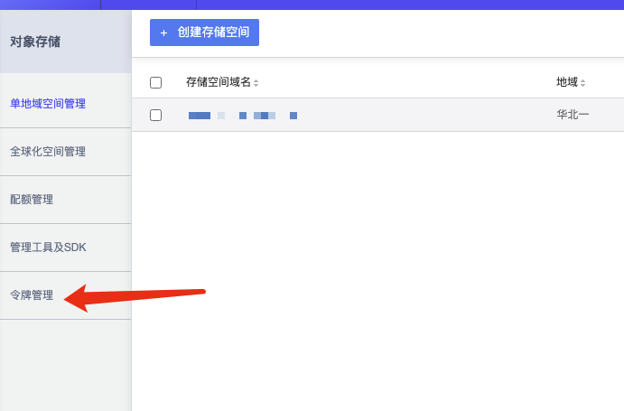Image resolution: width=624 pixels, height=411 pixels.
Task: Click the purple top bar's right section
Action: pyautogui.click(x=452, y=4)
